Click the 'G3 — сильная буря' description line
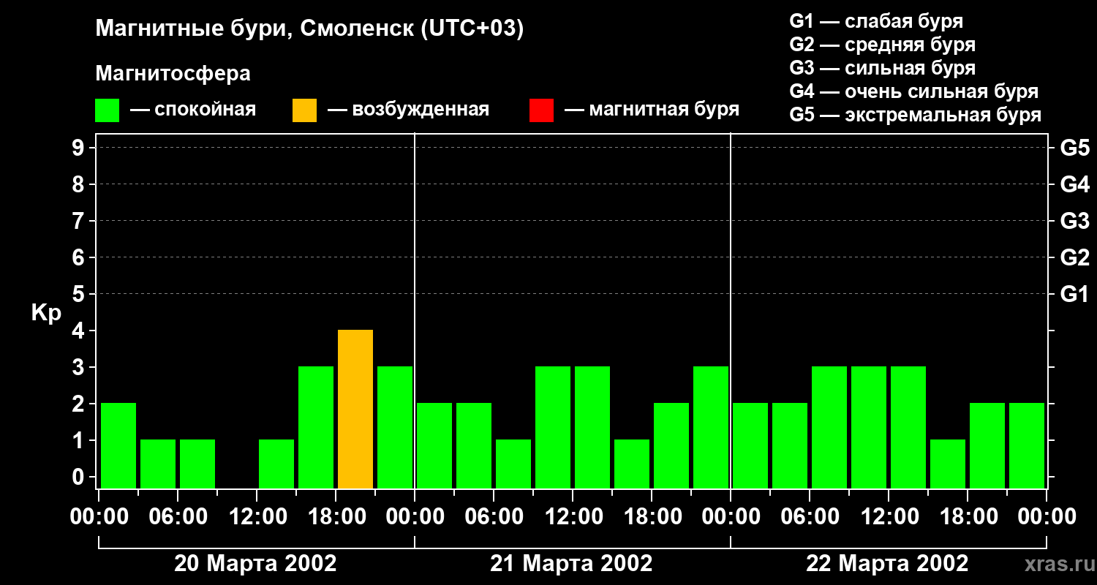 [x=882, y=68]
